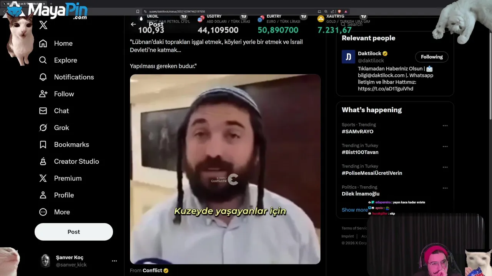Open trending topic Dilek İmamoğlu
The height and width of the screenshot is (276, 492).
(x=361, y=194)
